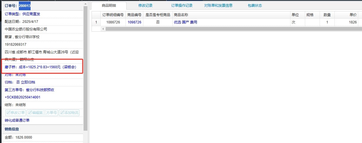
Task: Click +SCKBB20250414001 third-party number
Action: pos(23,97)
